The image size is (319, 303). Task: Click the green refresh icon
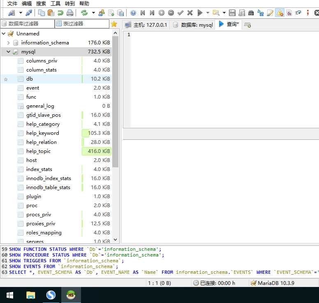[84, 13]
